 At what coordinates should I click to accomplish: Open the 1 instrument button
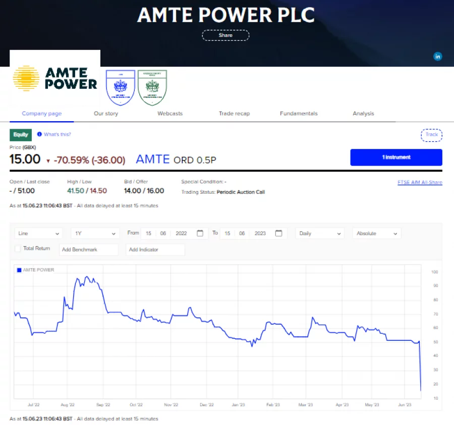[x=396, y=157]
